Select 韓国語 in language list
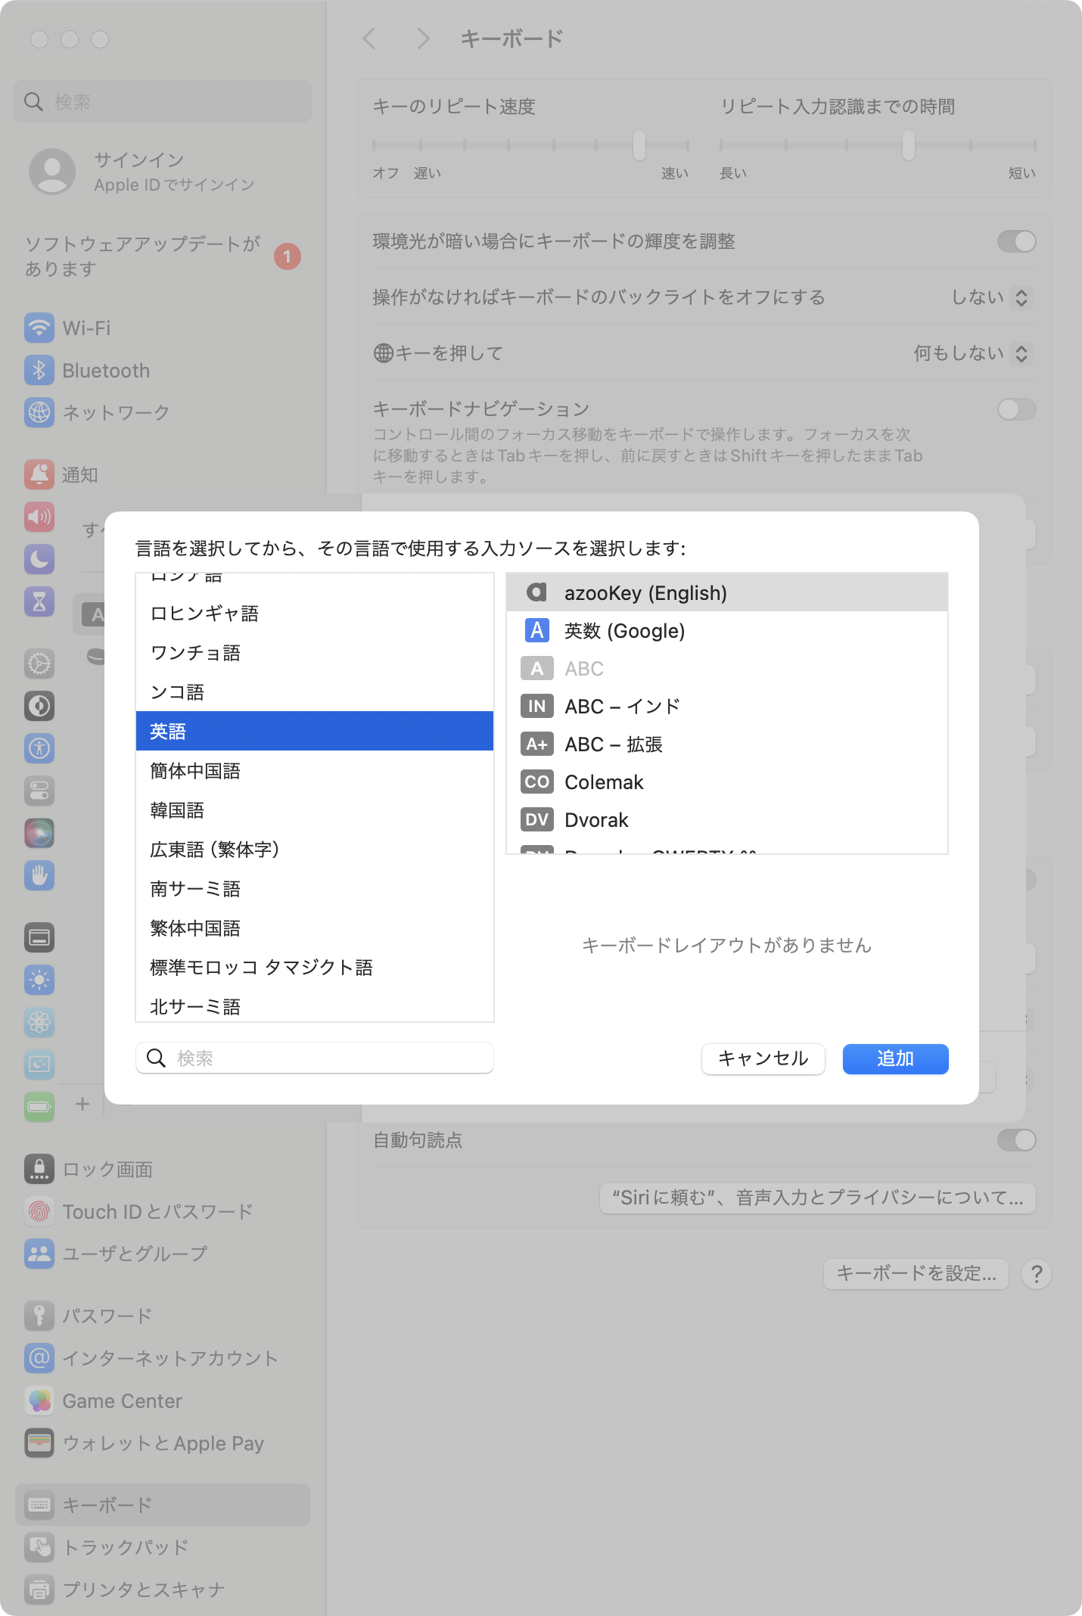 pyautogui.click(x=315, y=810)
